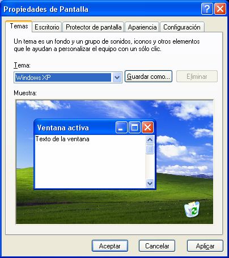This screenshot has height=258, width=229.
Task: Click the Recycle Bin icon in preview
Action: pyautogui.click(x=192, y=209)
